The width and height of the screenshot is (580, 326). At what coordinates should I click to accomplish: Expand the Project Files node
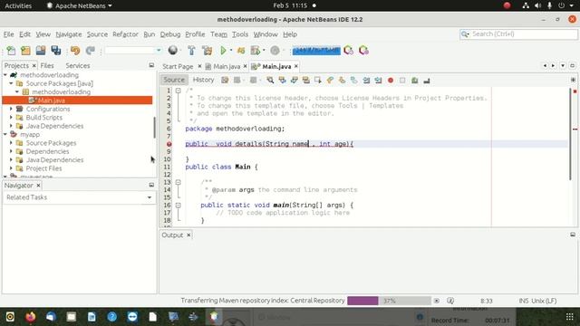pyautogui.click(x=11, y=168)
